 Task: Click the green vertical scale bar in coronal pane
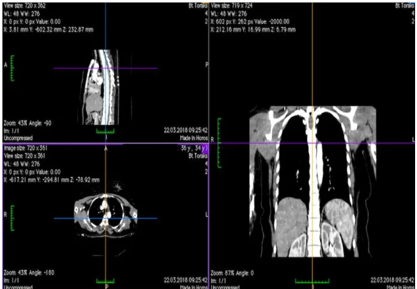click(x=219, y=143)
